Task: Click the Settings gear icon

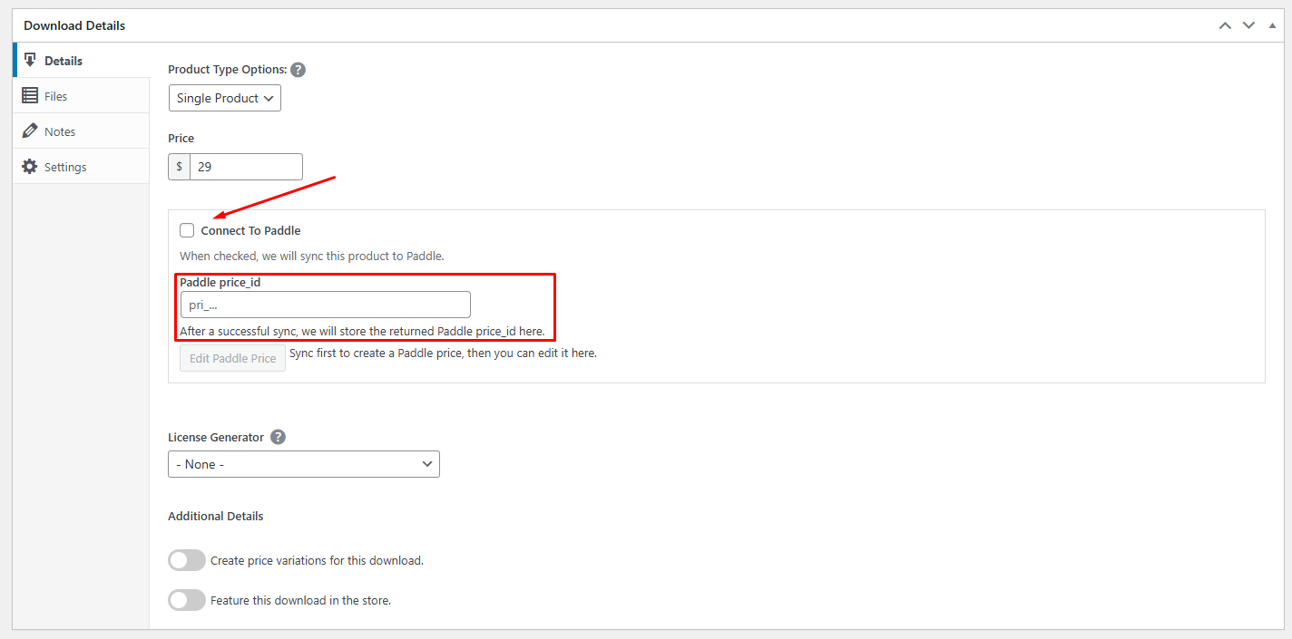Action: click(30, 167)
